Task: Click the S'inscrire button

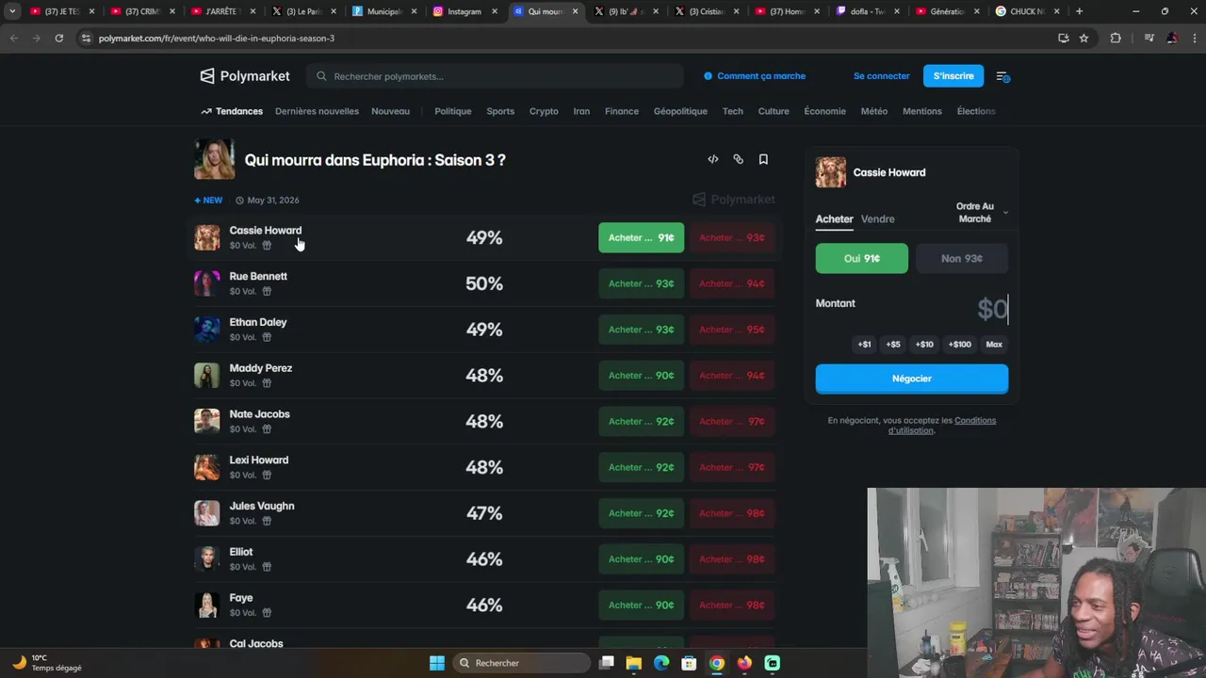Action: (x=953, y=76)
